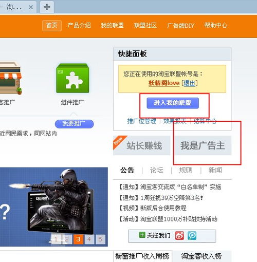Select the 站长赚钱 tab
The width and height of the screenshot is (257, 262).
pos(141,145)
